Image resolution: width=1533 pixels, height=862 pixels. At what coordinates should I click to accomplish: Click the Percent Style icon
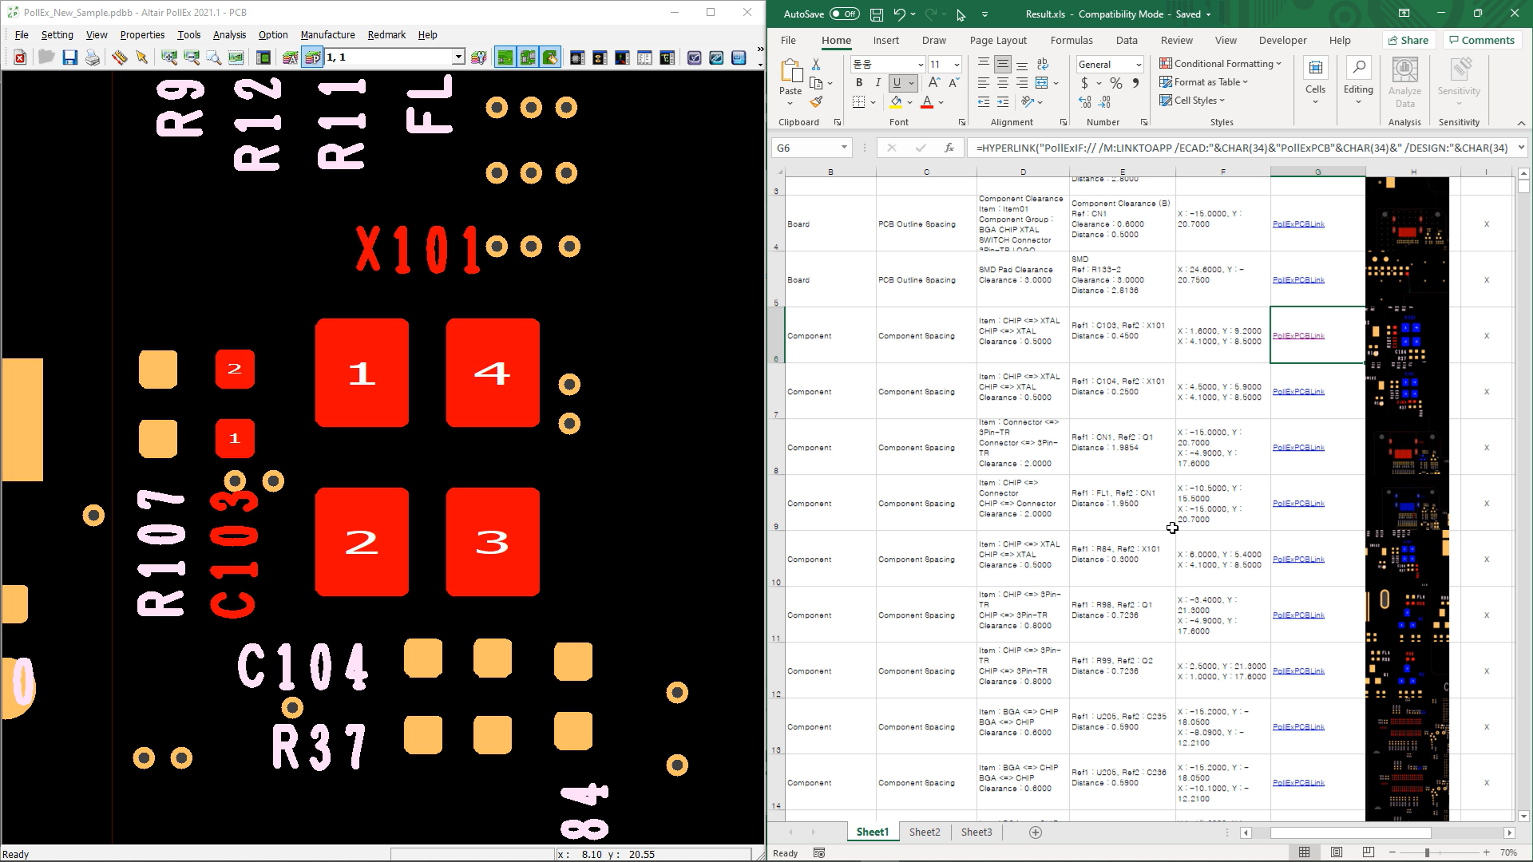[x=1115, y=83]
